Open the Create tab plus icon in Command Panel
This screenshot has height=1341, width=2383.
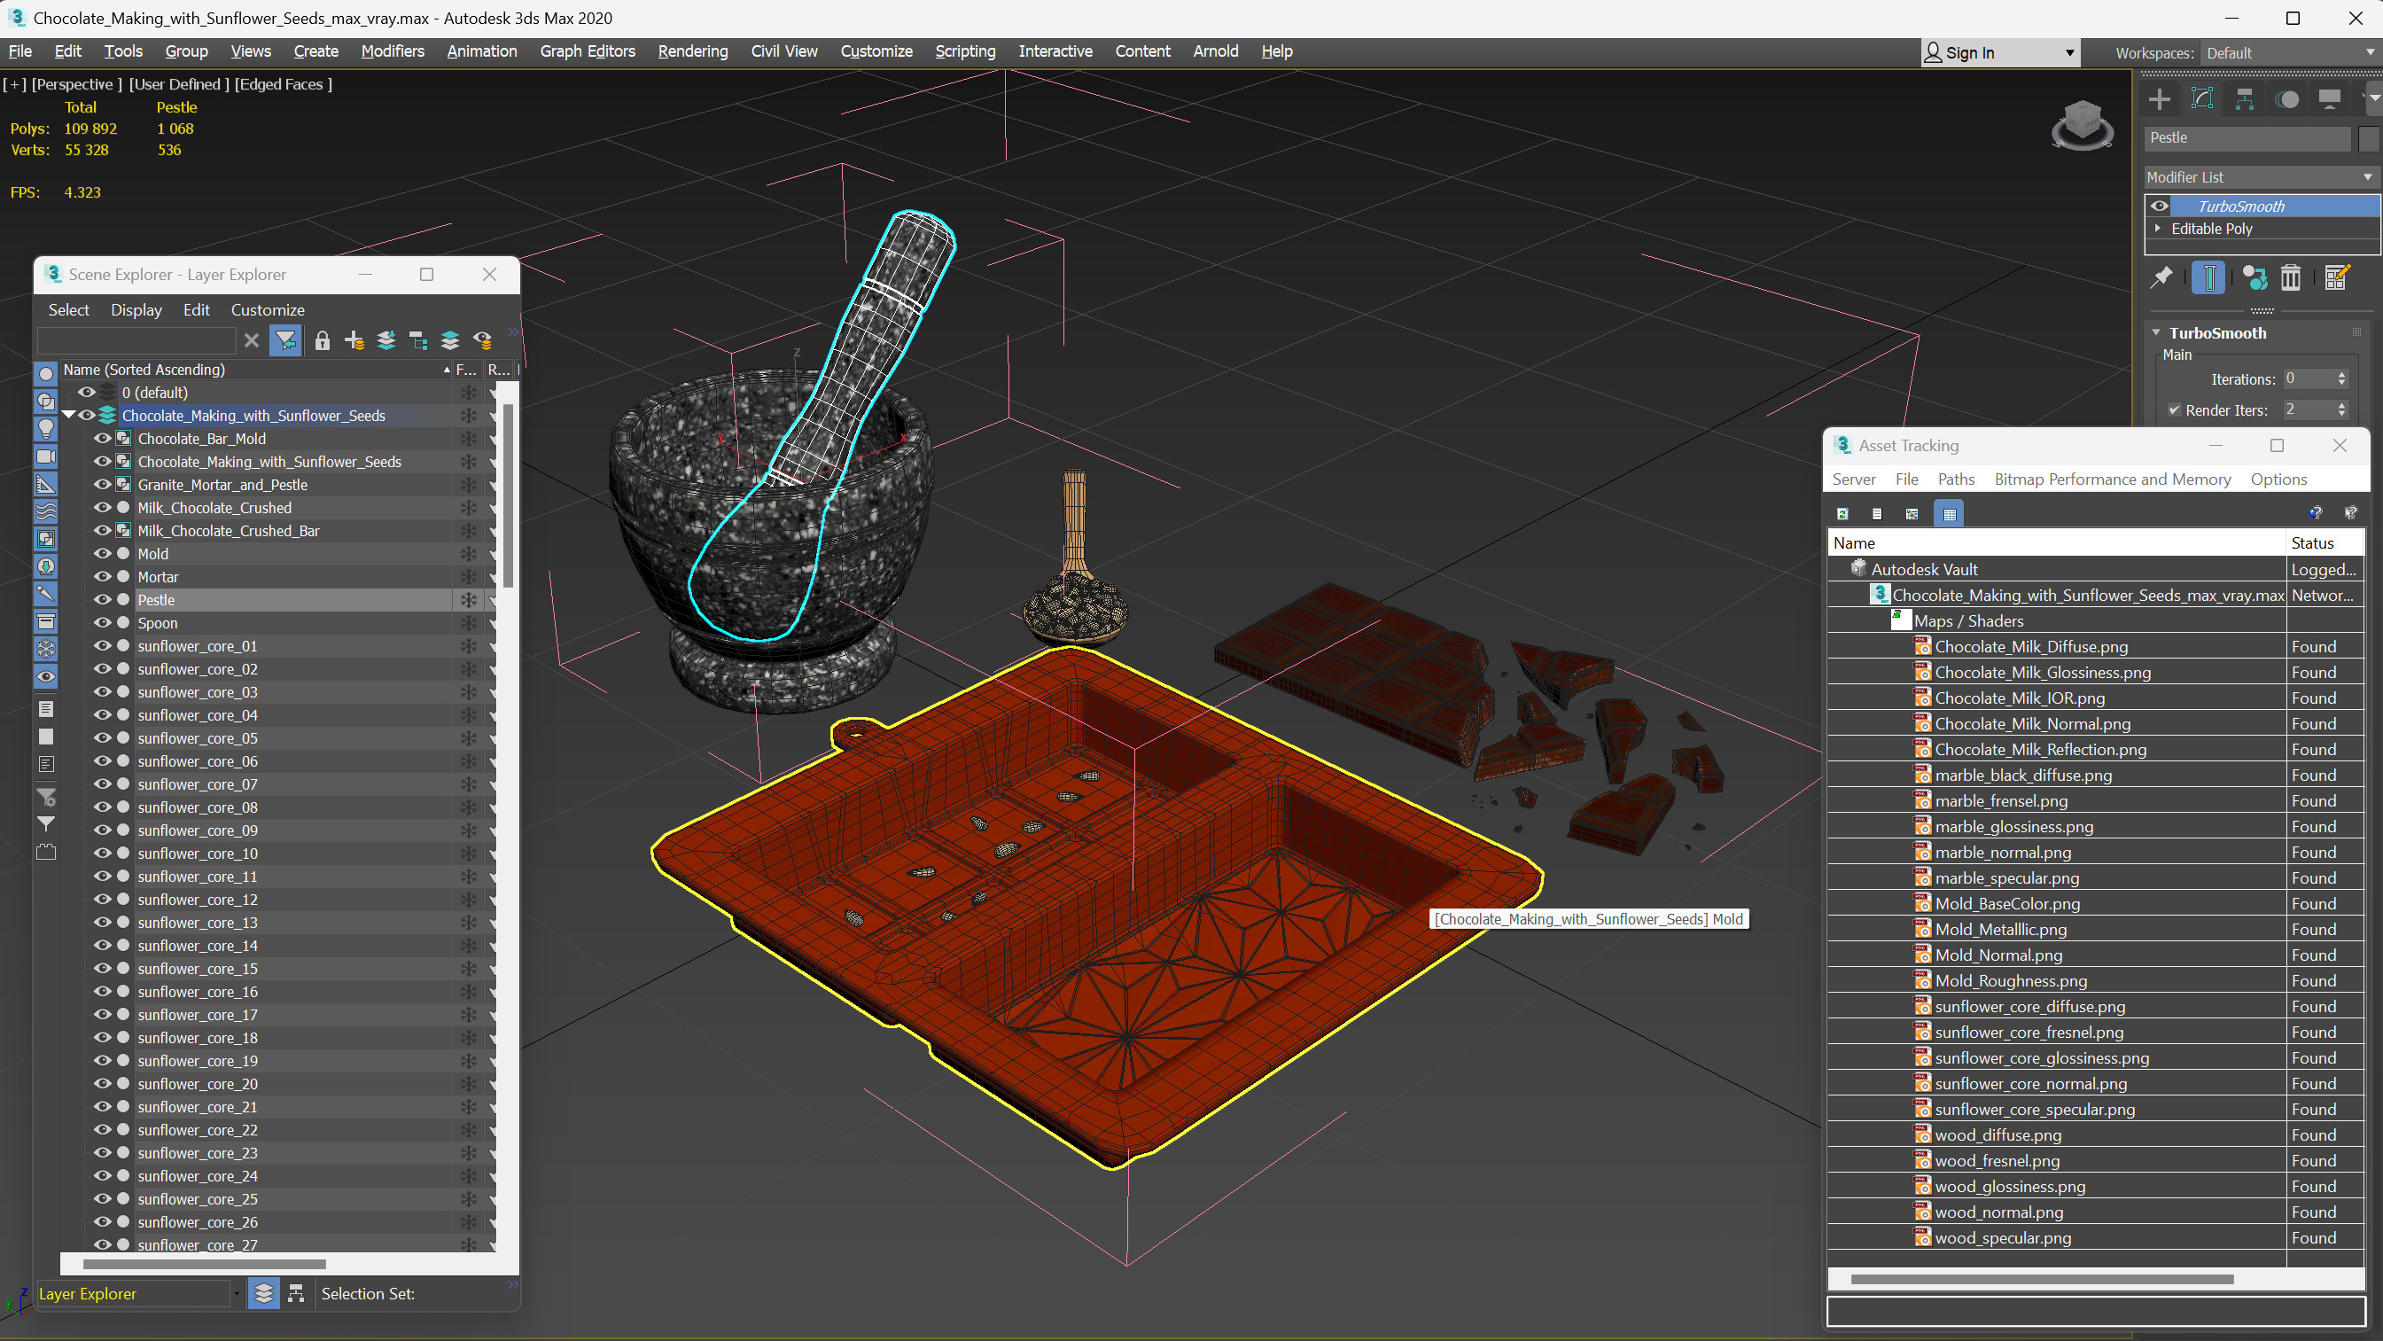[x=2159, y=99]
